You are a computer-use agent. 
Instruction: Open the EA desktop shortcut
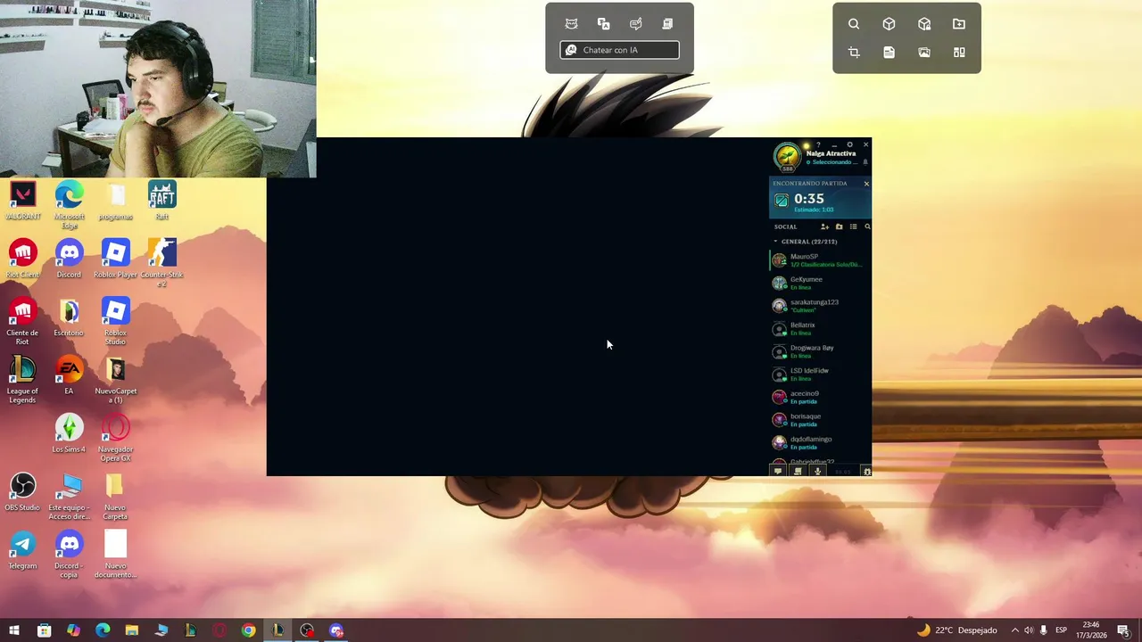(x=69, y=375)
